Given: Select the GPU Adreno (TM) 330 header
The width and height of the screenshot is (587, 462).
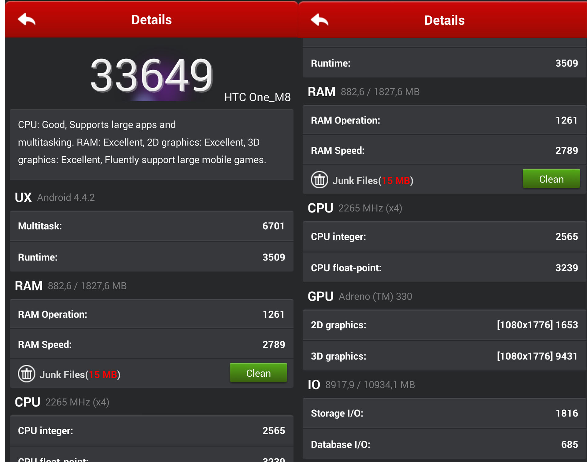Looking at the screenshot, I should tap(360, 296).
